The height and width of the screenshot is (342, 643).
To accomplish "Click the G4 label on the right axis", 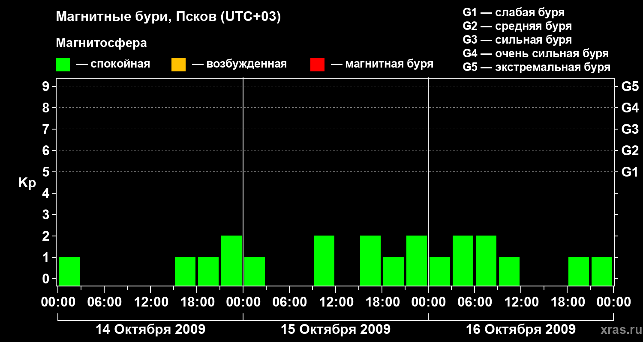I will (x=630, y=108).
